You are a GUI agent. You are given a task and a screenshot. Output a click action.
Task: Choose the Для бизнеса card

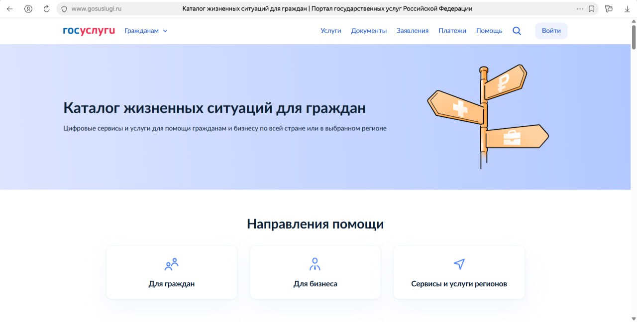click(x=315, y=272)
